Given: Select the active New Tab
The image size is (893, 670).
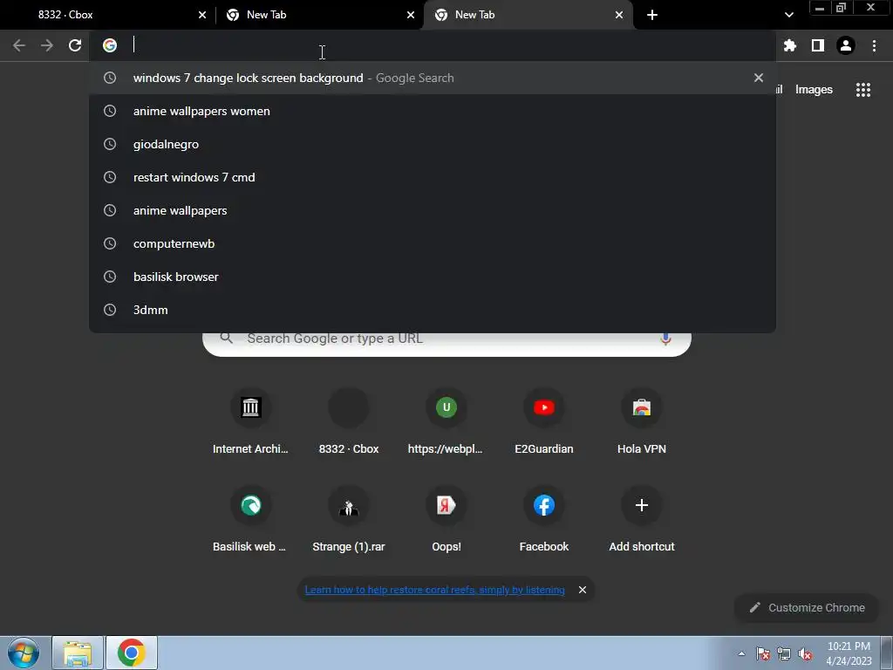Looking at the screenshot, I should point(528,15).
